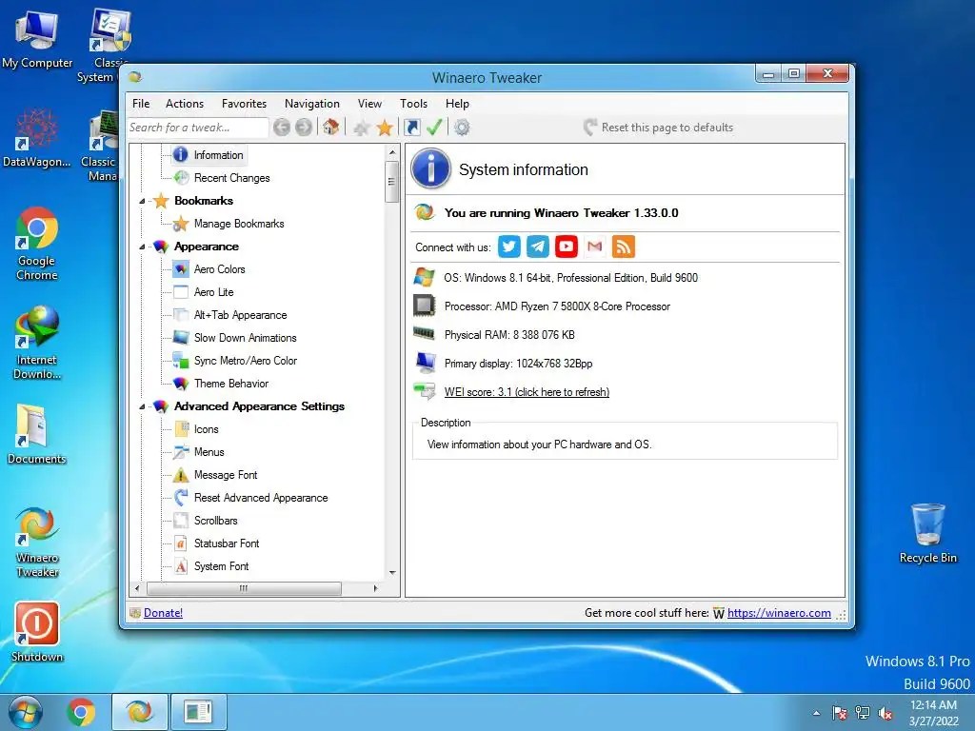This screenshot has height=731, width=975.
Task: Select the Shutdown desktop shortcut
Action: pyautogui.click(x=37, y=632)
